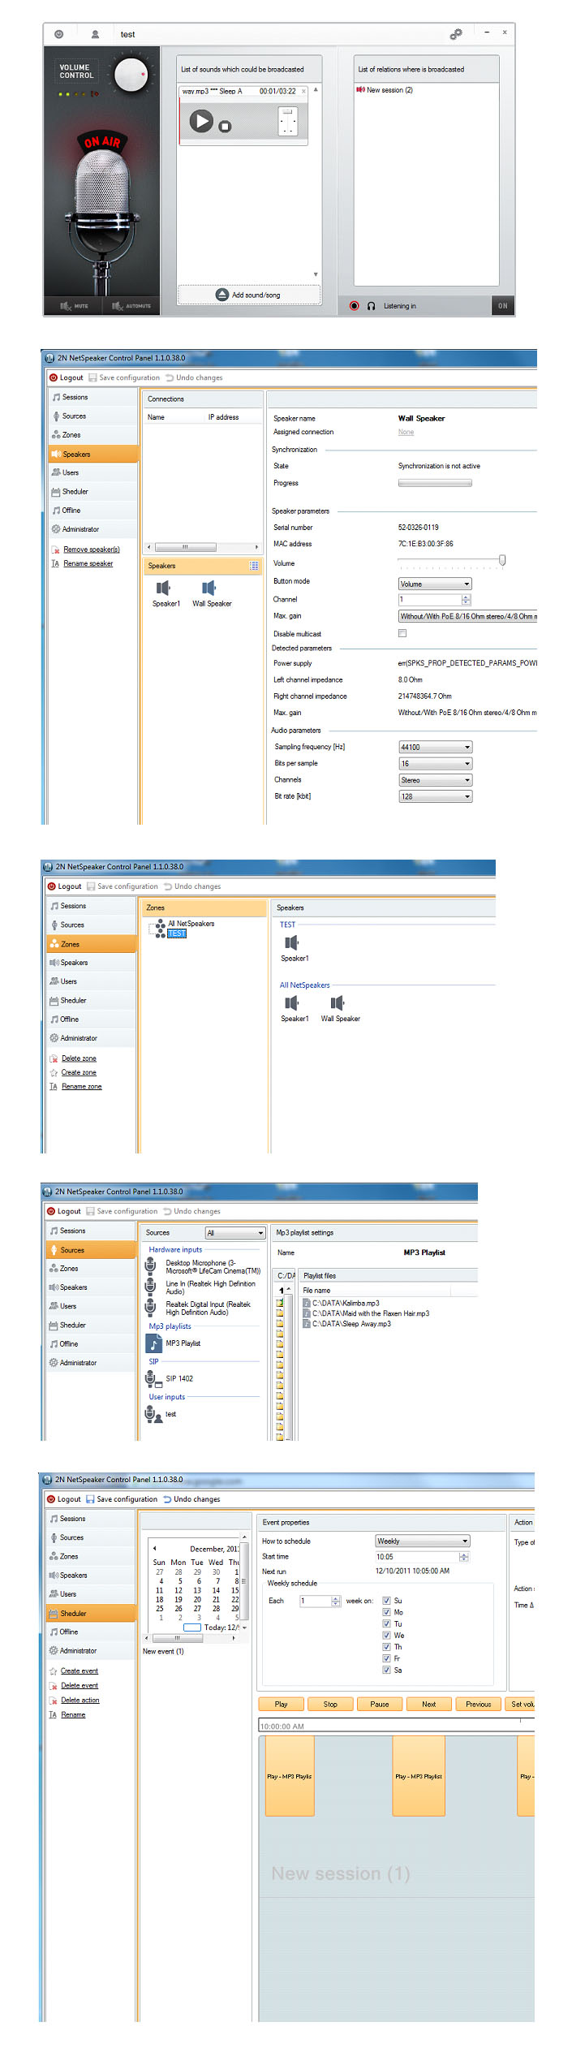Click the Previous action button in Sheduler
572x2065 pixels.
coord(478,1704)
